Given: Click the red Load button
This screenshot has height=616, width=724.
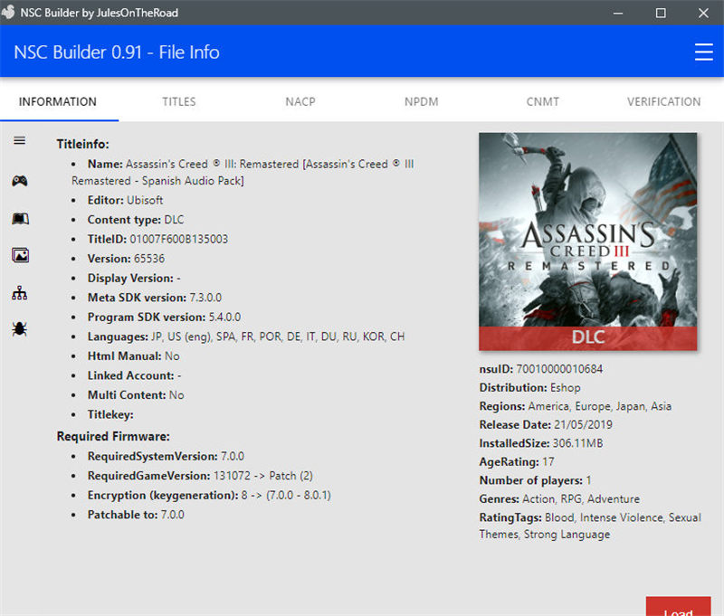Looking at the screenshot, I should point(678,607).
